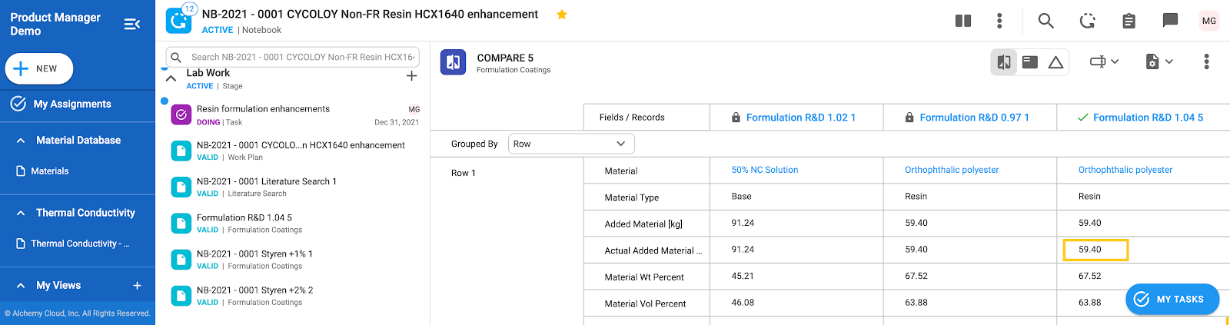Open NB-2021 - 0001 Literature Search 1
Screen dimensions: 1230x325
click(x=267, y=181)
